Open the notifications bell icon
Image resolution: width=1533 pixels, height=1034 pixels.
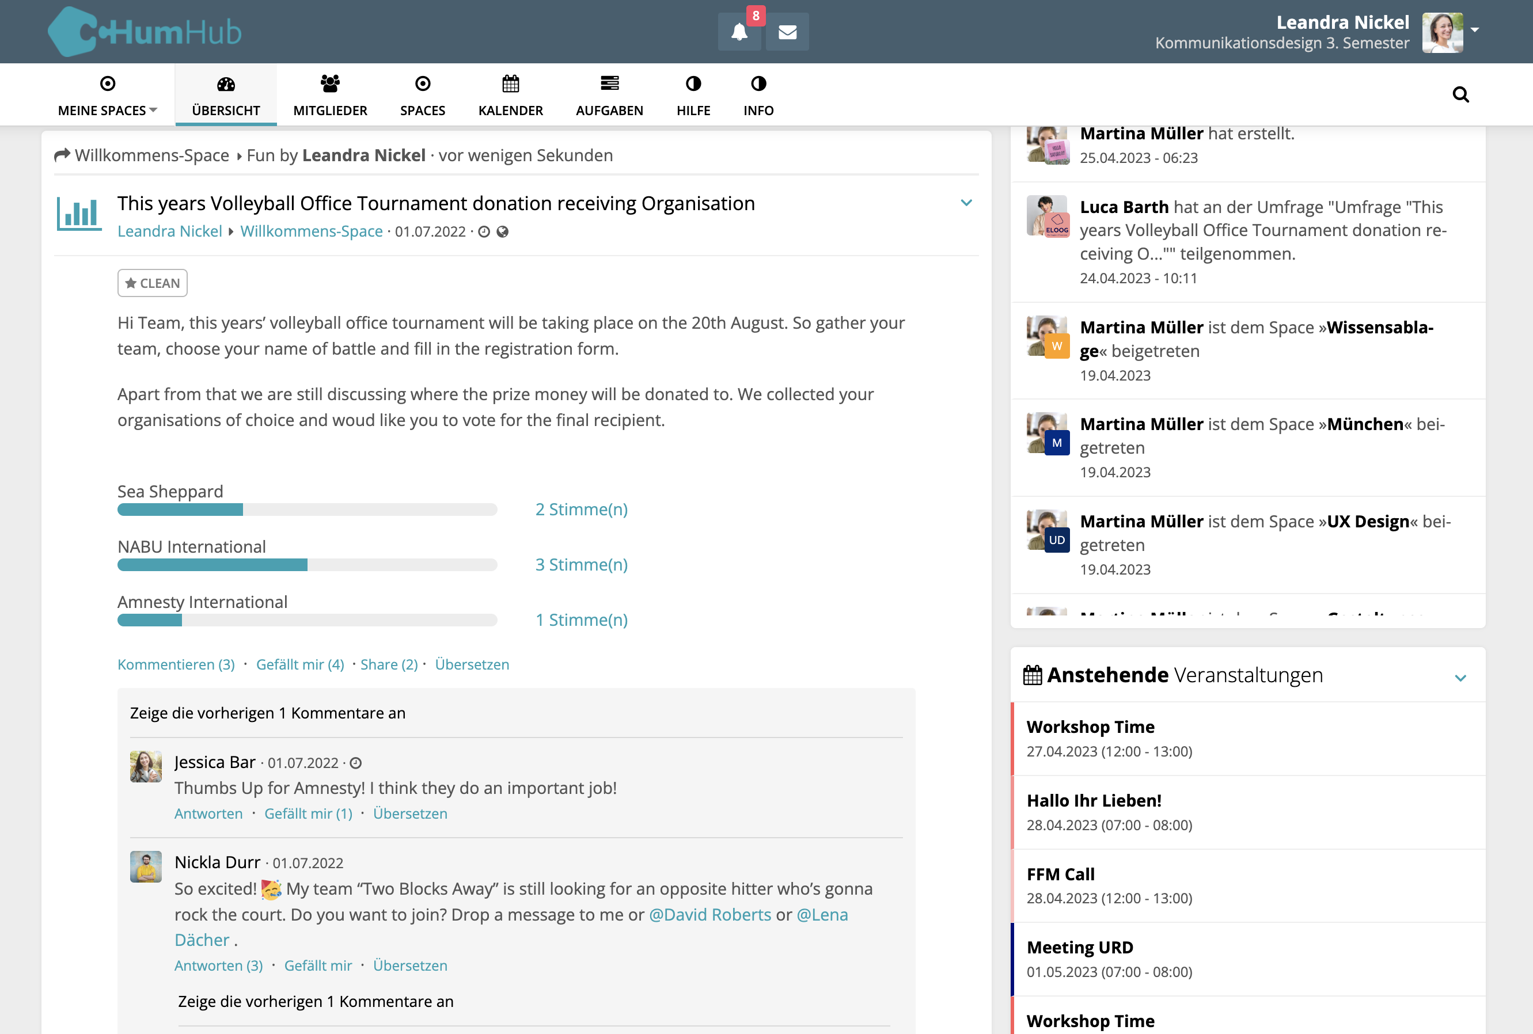click(739, 32)
